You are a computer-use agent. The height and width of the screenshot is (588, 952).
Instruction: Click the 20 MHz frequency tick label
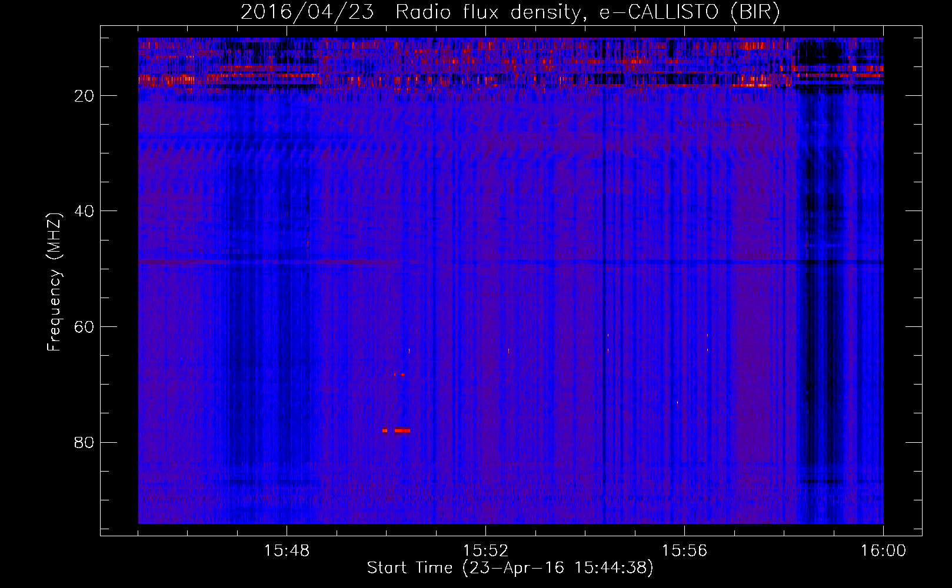tap(84, 96)
